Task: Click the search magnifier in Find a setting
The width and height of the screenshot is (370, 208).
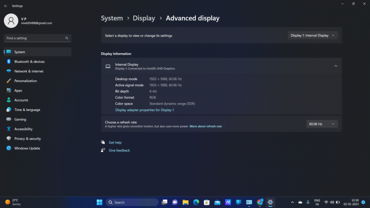Action: point(67,38)
